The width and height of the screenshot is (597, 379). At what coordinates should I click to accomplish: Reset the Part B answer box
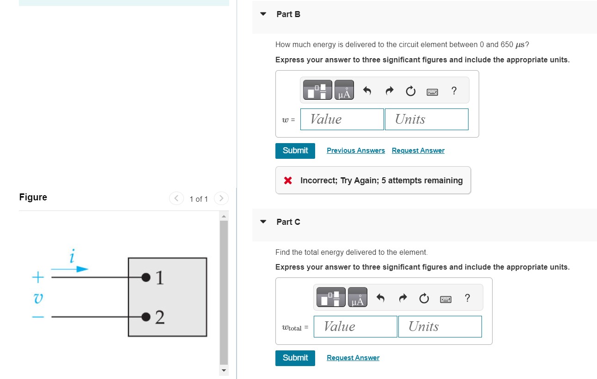coord(411,90)
